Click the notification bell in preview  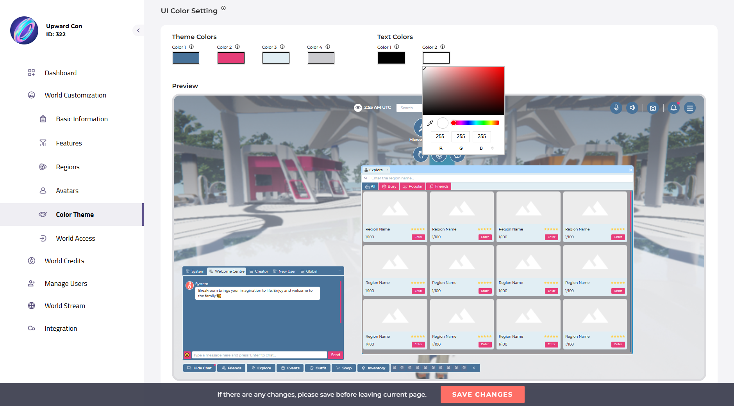pos(674,108)
